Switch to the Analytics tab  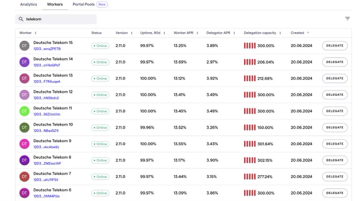point(28,4)
